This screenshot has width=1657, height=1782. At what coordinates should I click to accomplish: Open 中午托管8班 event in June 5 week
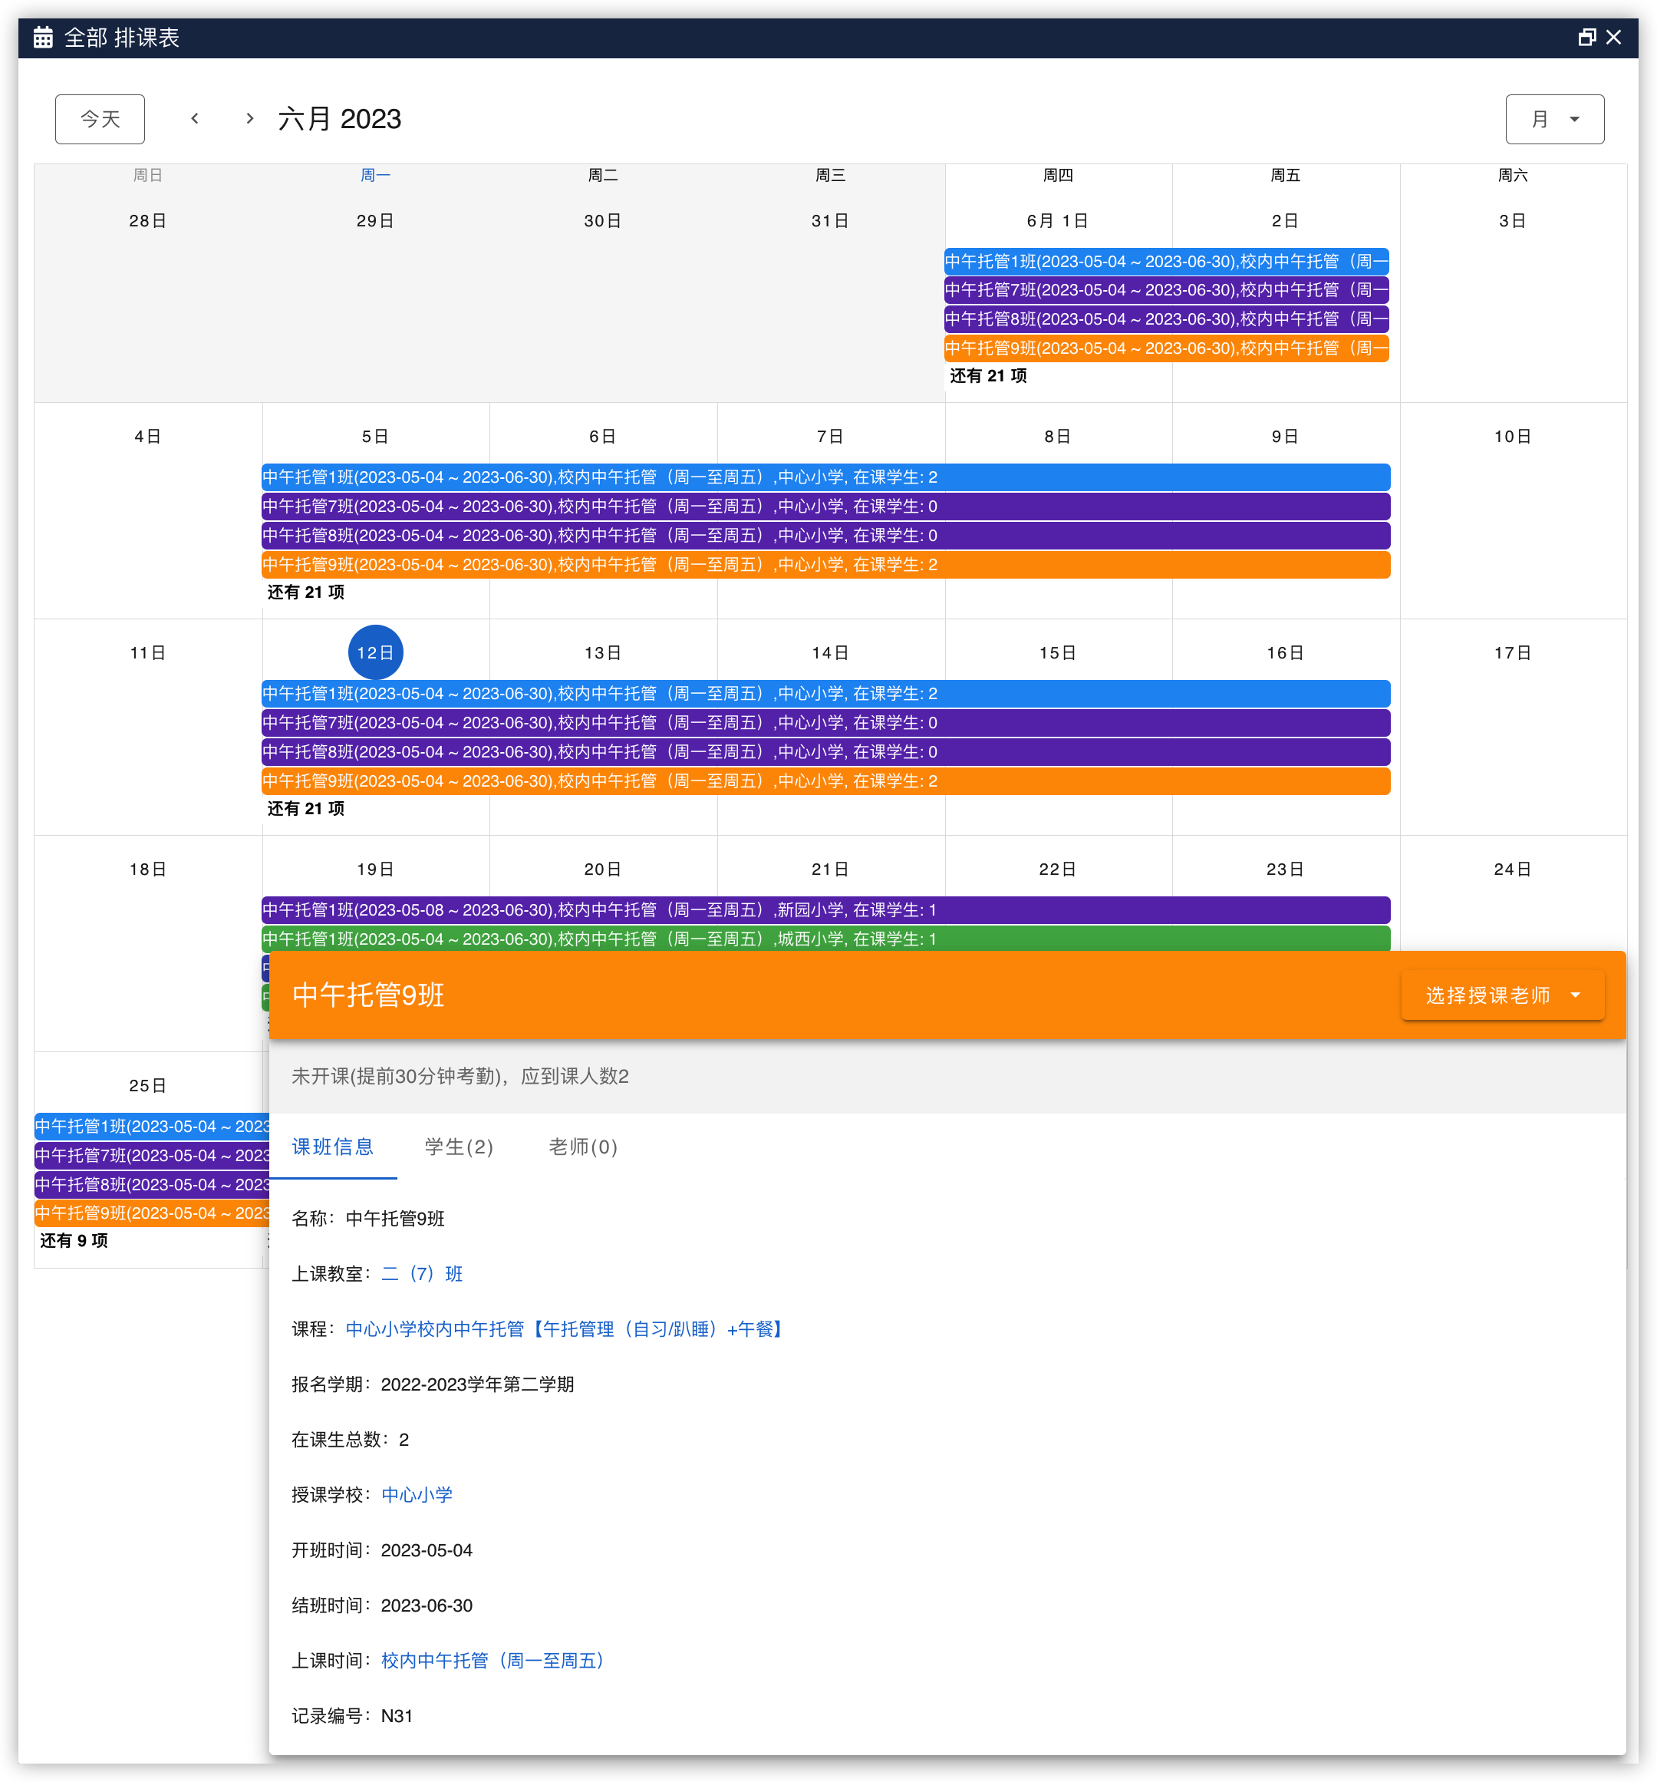[825, 535]
